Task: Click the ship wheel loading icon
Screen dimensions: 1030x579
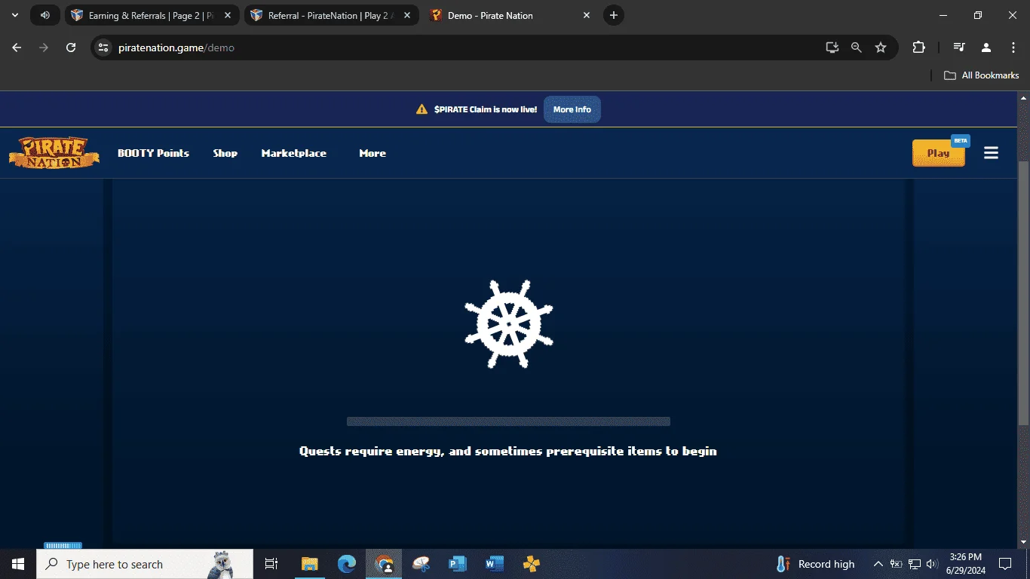Action: 509,324
